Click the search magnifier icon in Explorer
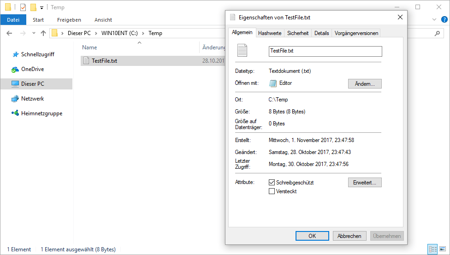Image resolution: width=450 pixels, height=255 pixels. pos(437,33)
